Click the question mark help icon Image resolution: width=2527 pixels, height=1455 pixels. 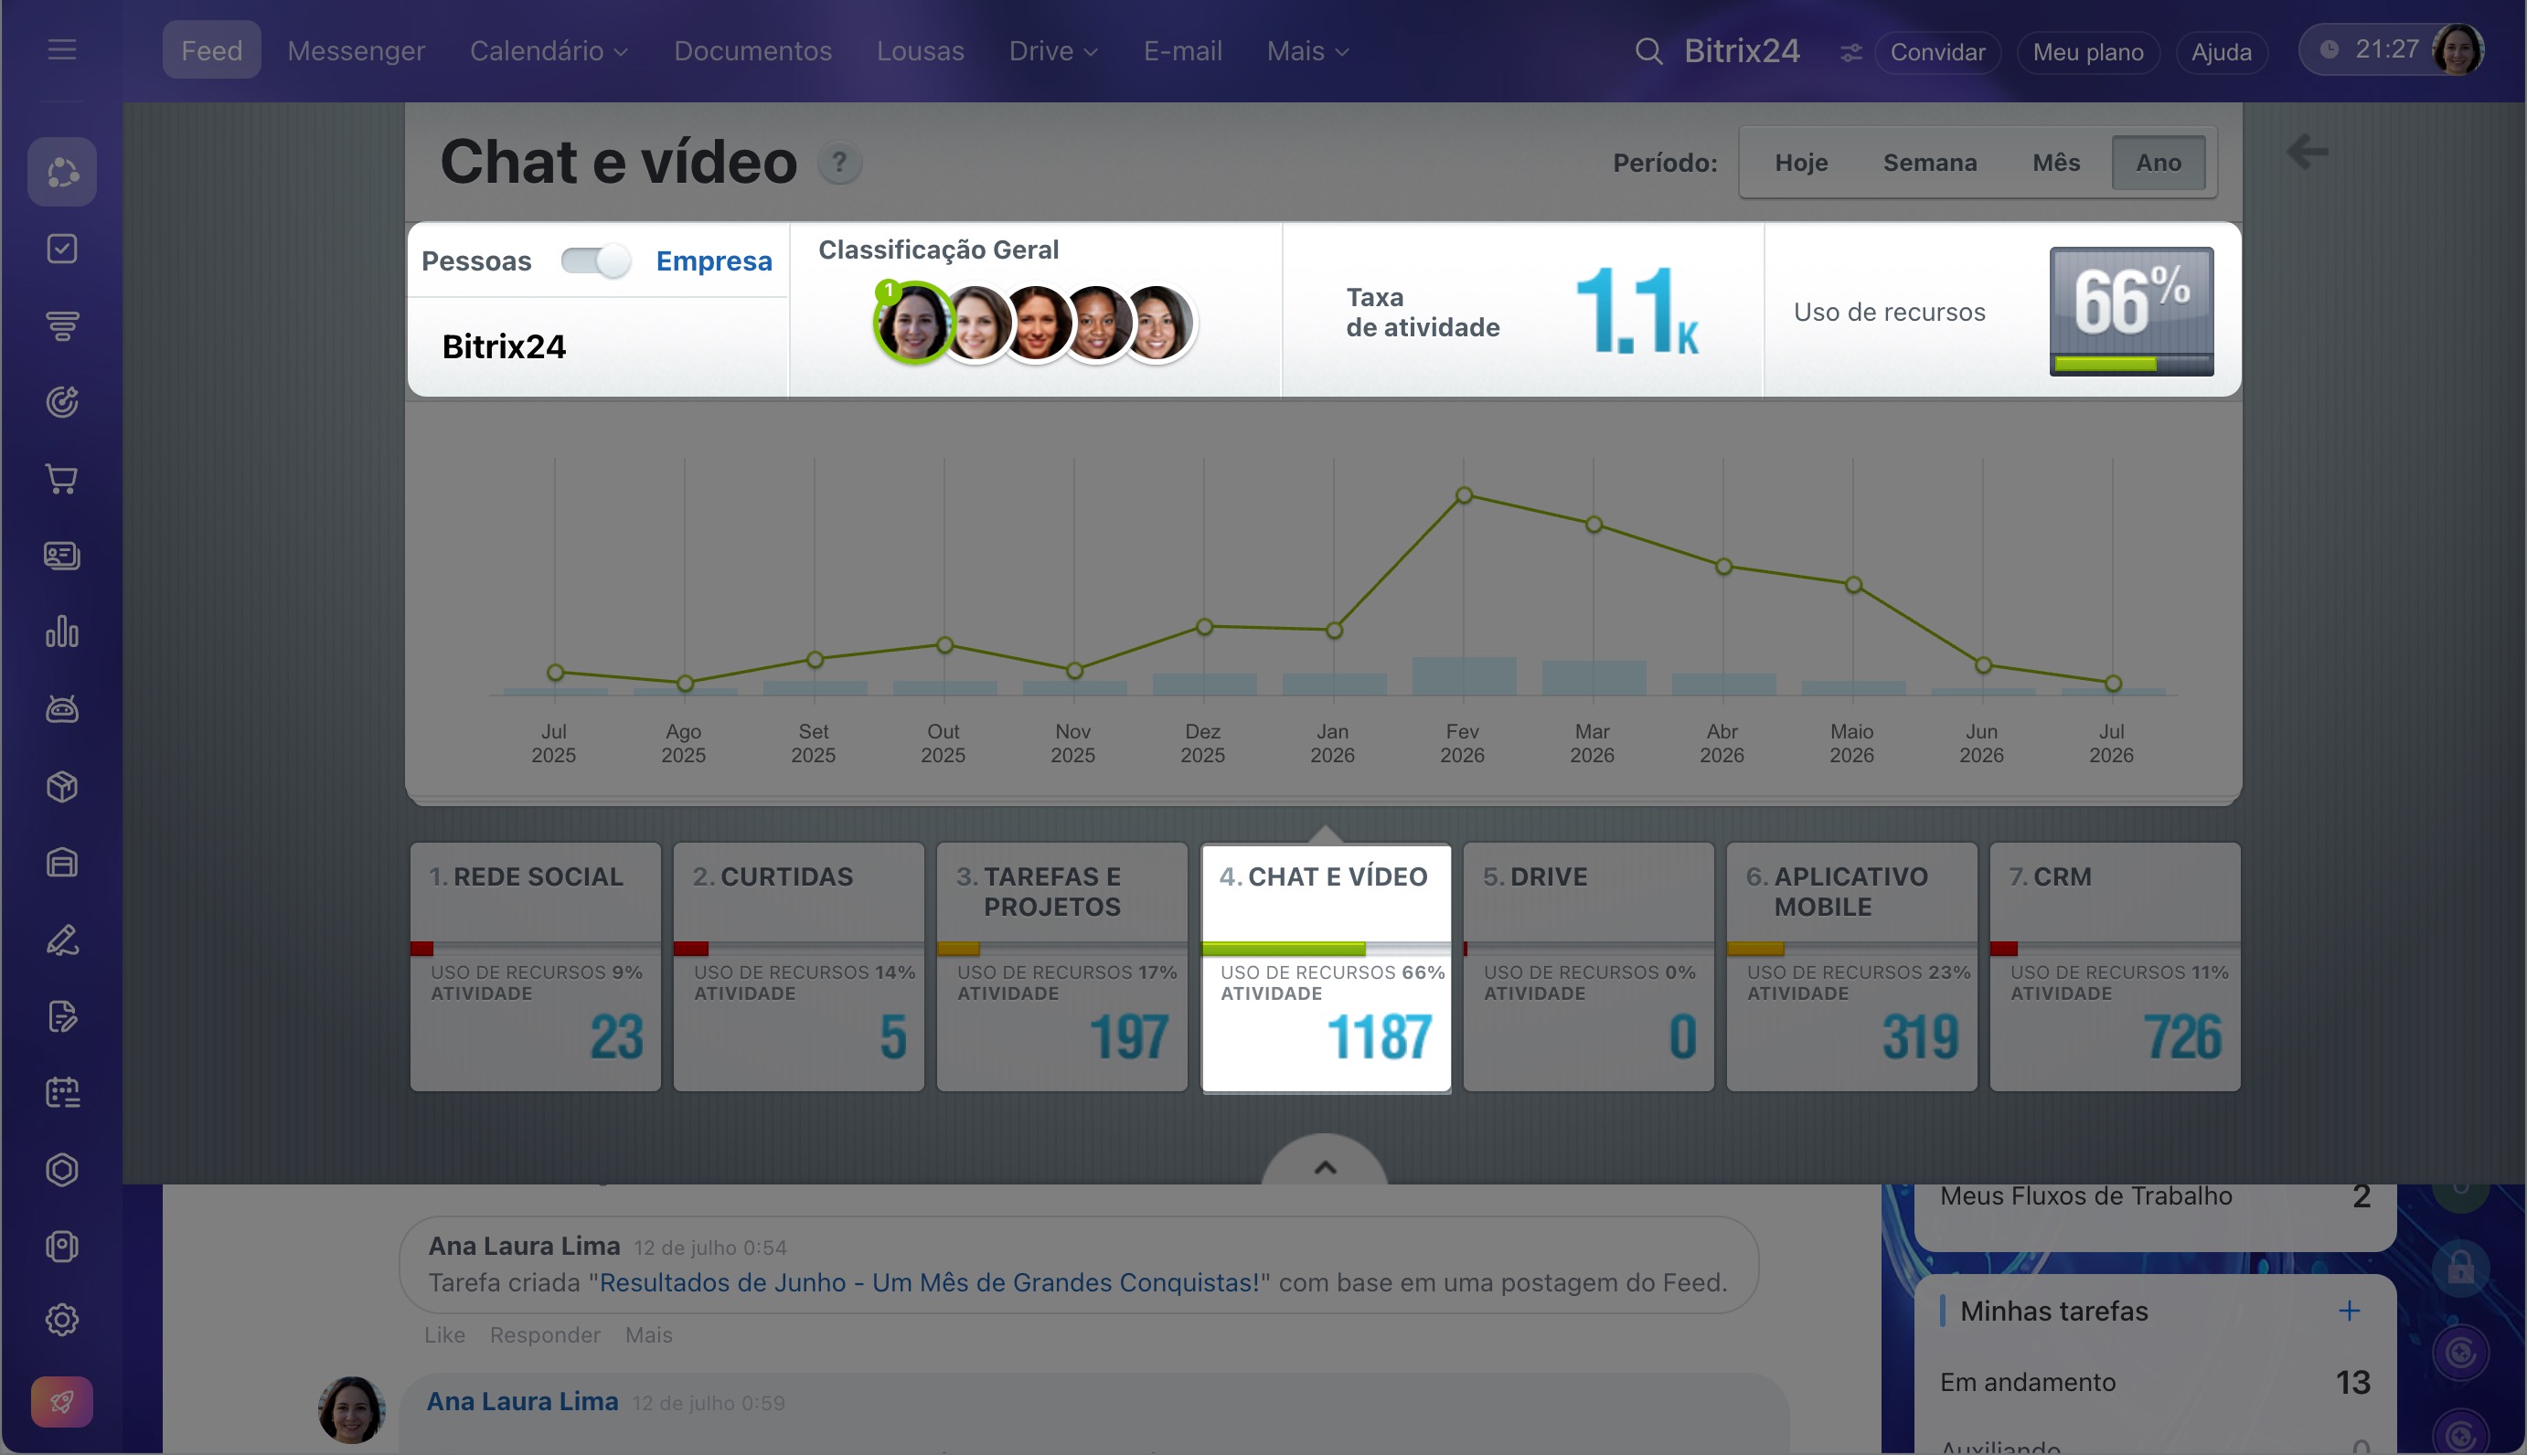[x=839, y=162]
